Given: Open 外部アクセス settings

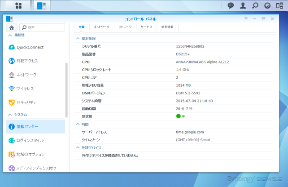Looking at the screenshot, I should pyautogui.click(x=35, y=61).
